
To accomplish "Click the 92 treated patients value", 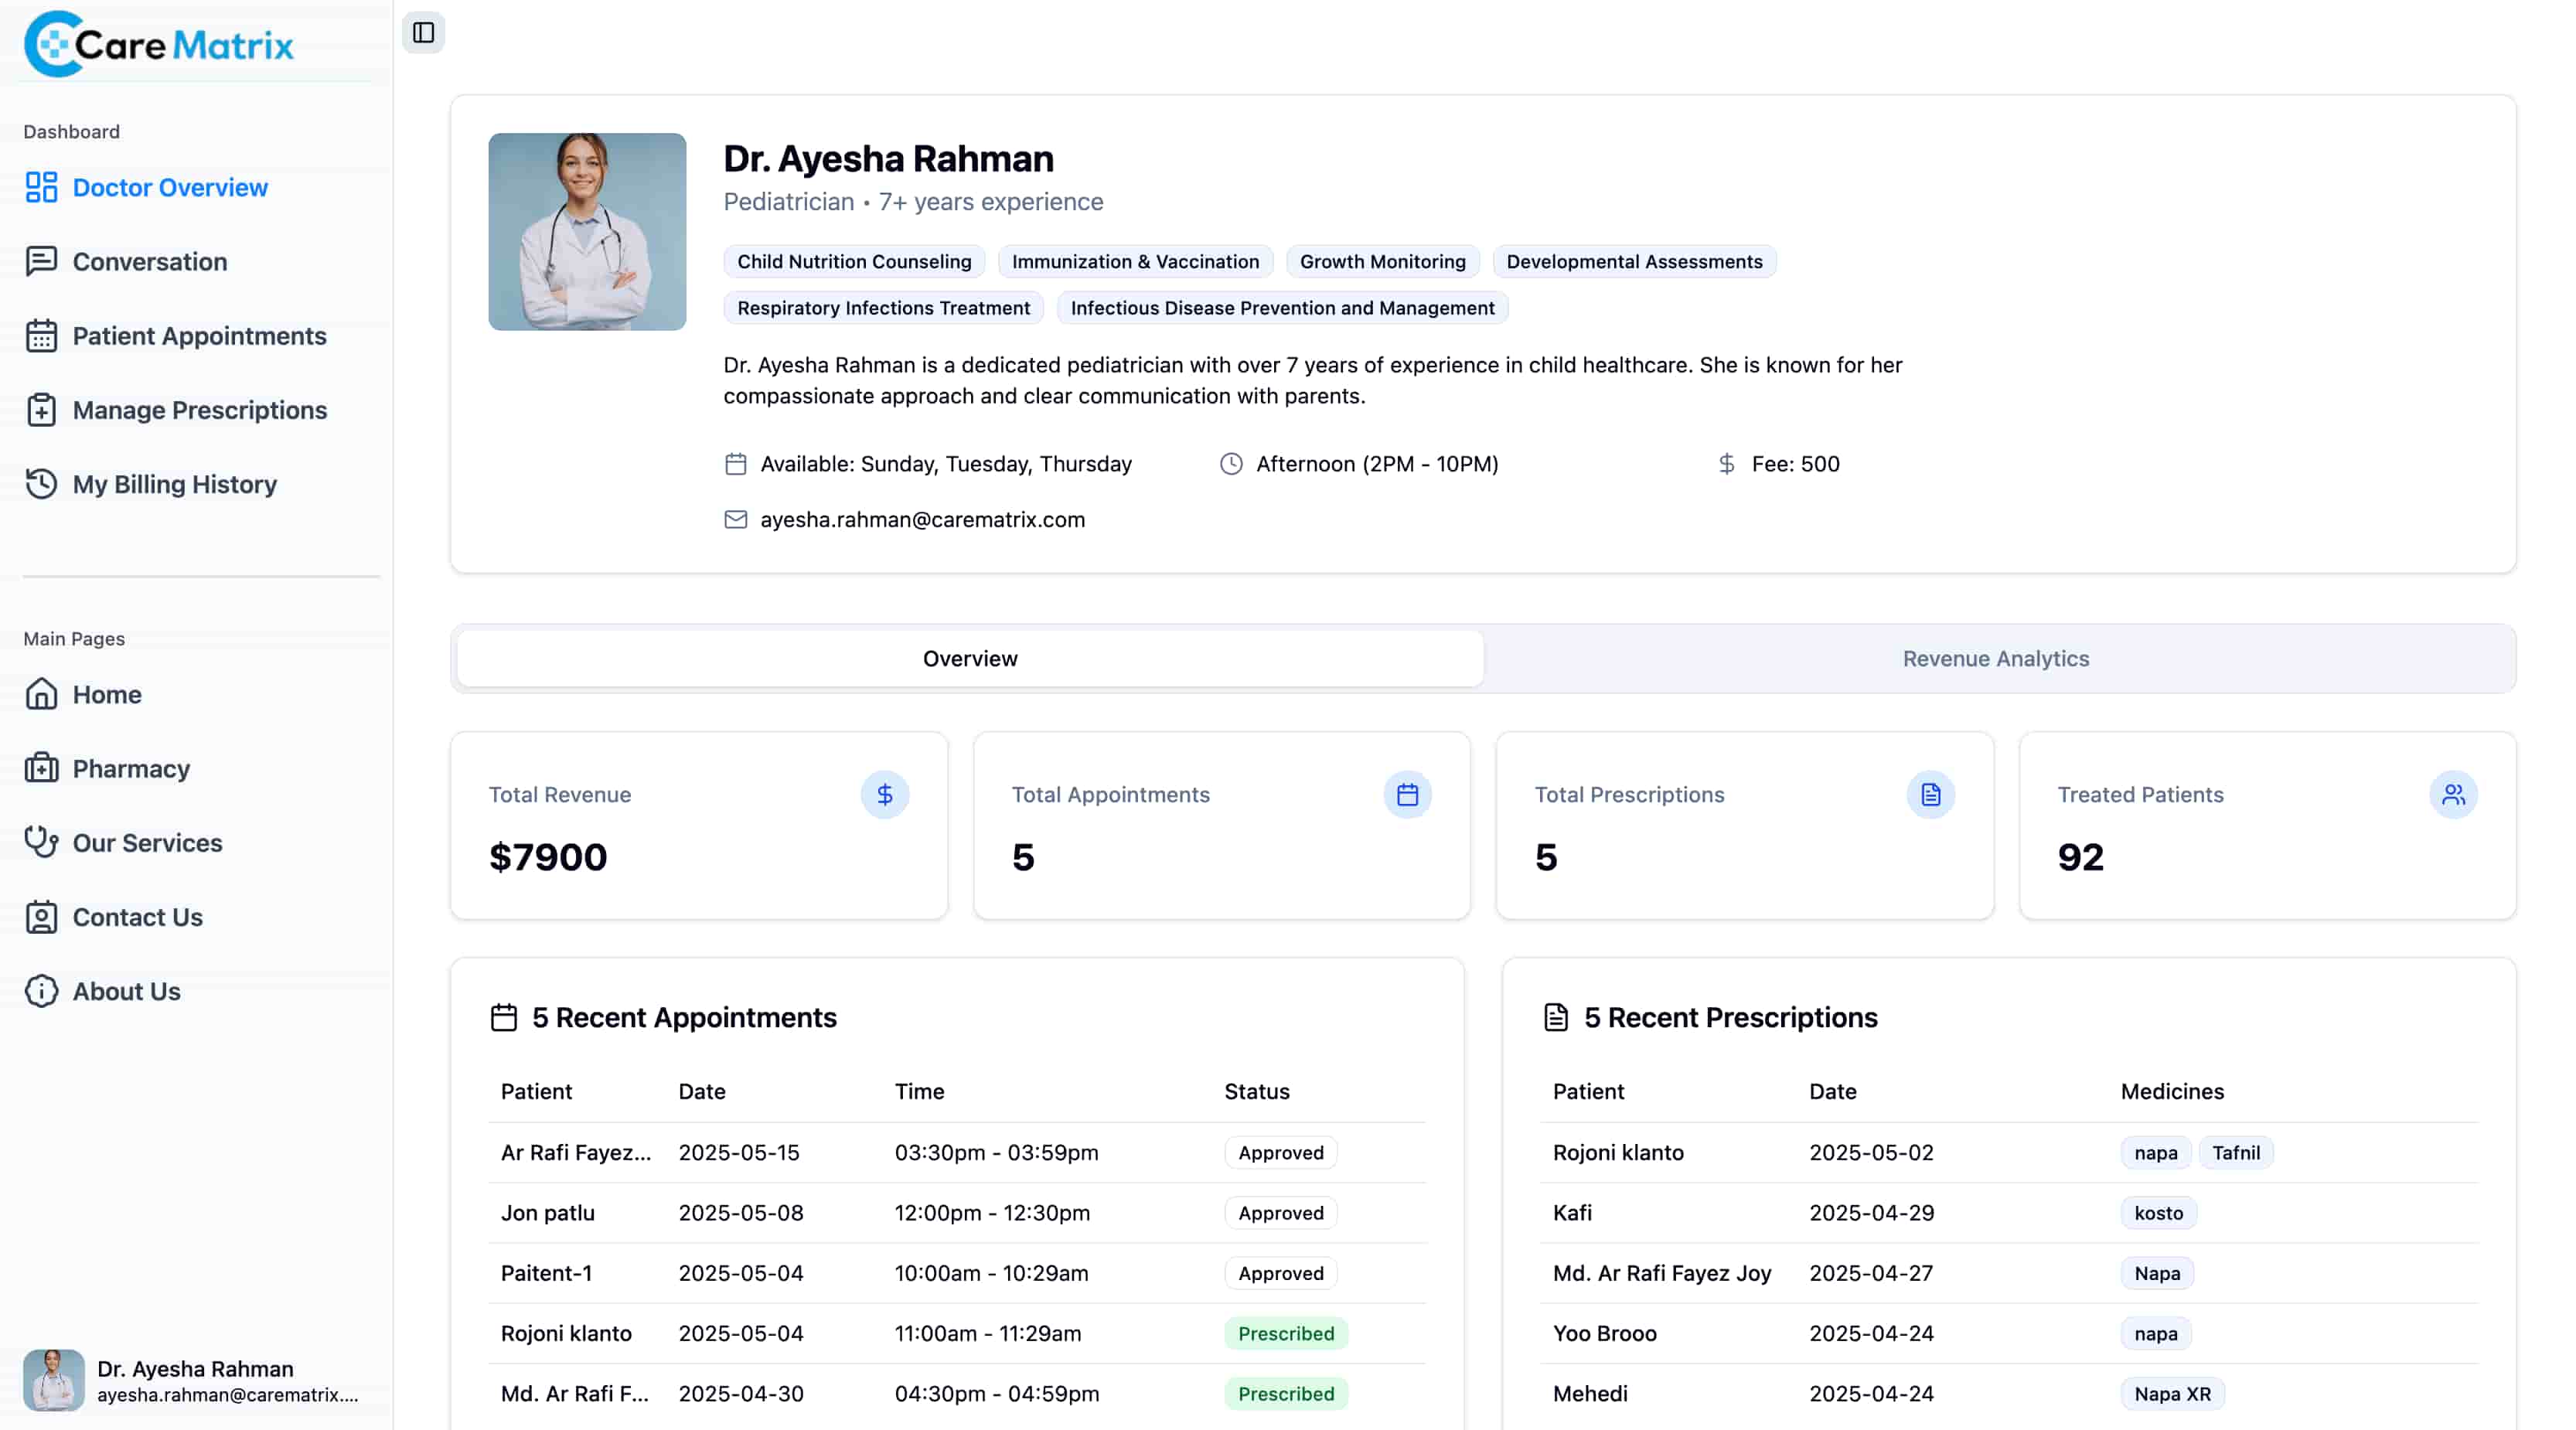I will (2081, 857).
